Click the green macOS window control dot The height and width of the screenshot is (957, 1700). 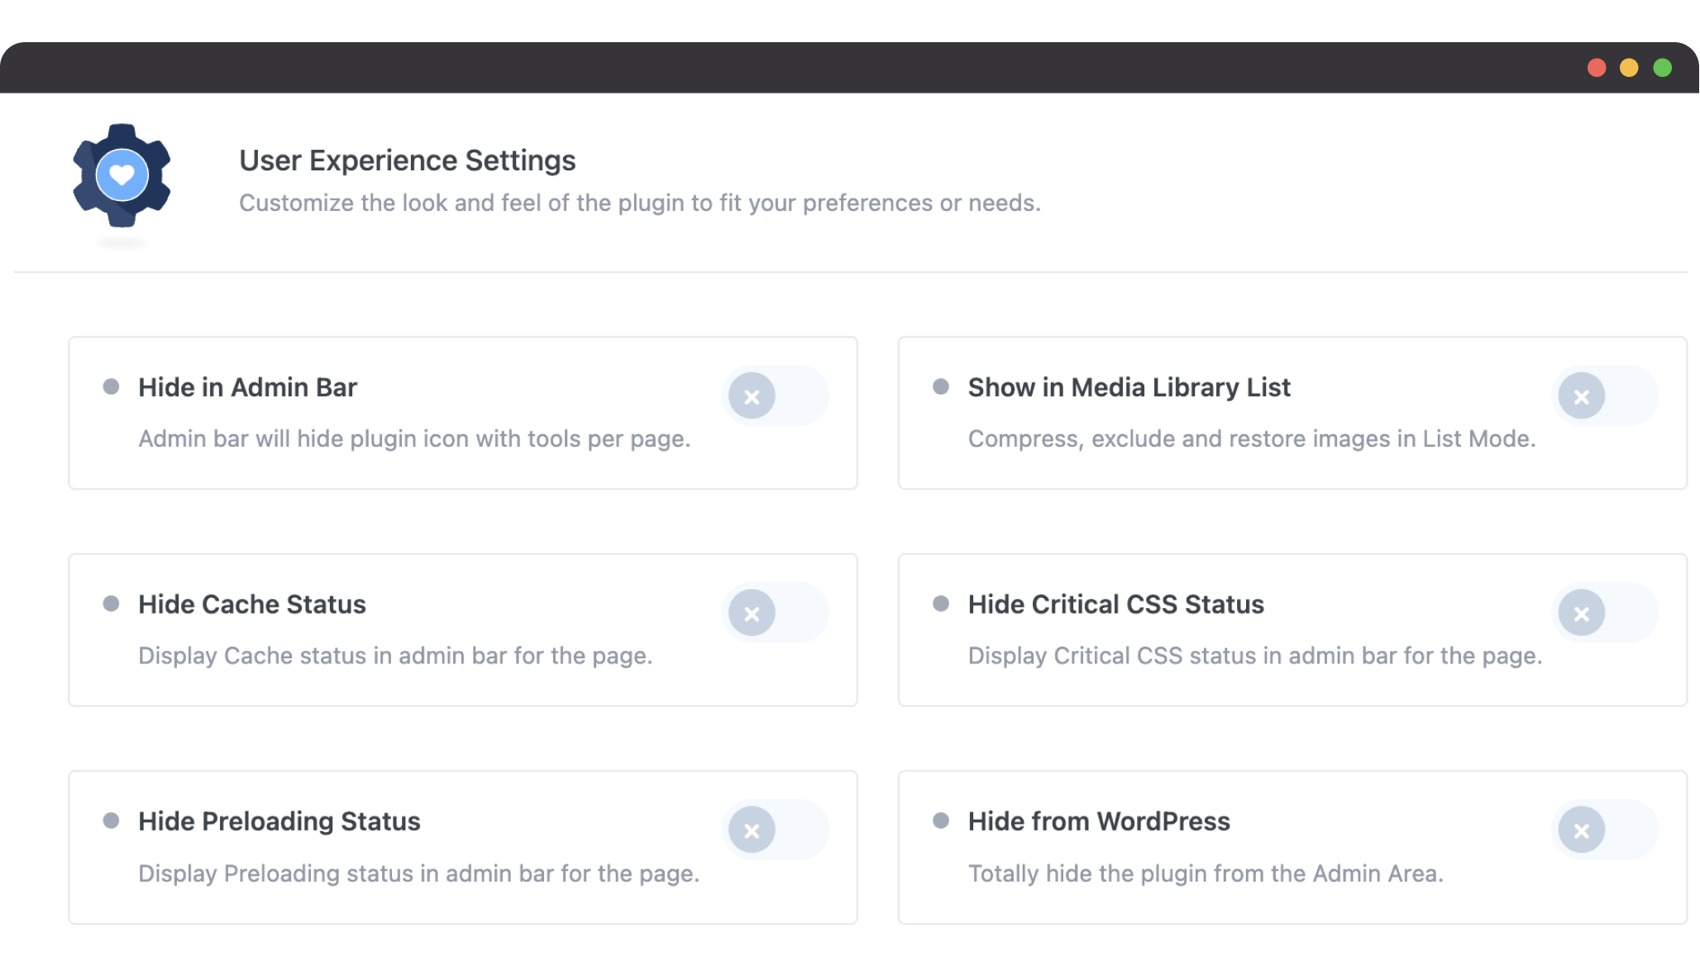[1661, 67]
